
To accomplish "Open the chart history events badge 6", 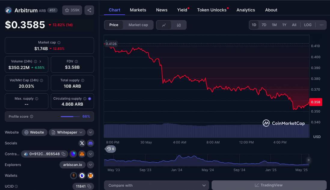I will tap(111, 149).
